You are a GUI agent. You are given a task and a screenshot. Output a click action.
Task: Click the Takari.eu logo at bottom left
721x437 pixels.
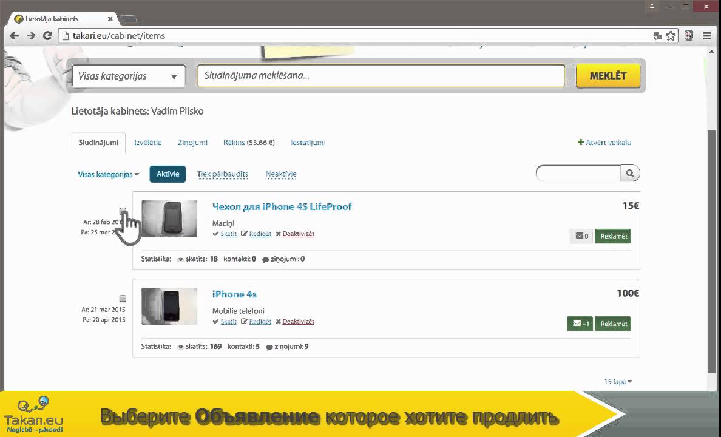(33, 416)
